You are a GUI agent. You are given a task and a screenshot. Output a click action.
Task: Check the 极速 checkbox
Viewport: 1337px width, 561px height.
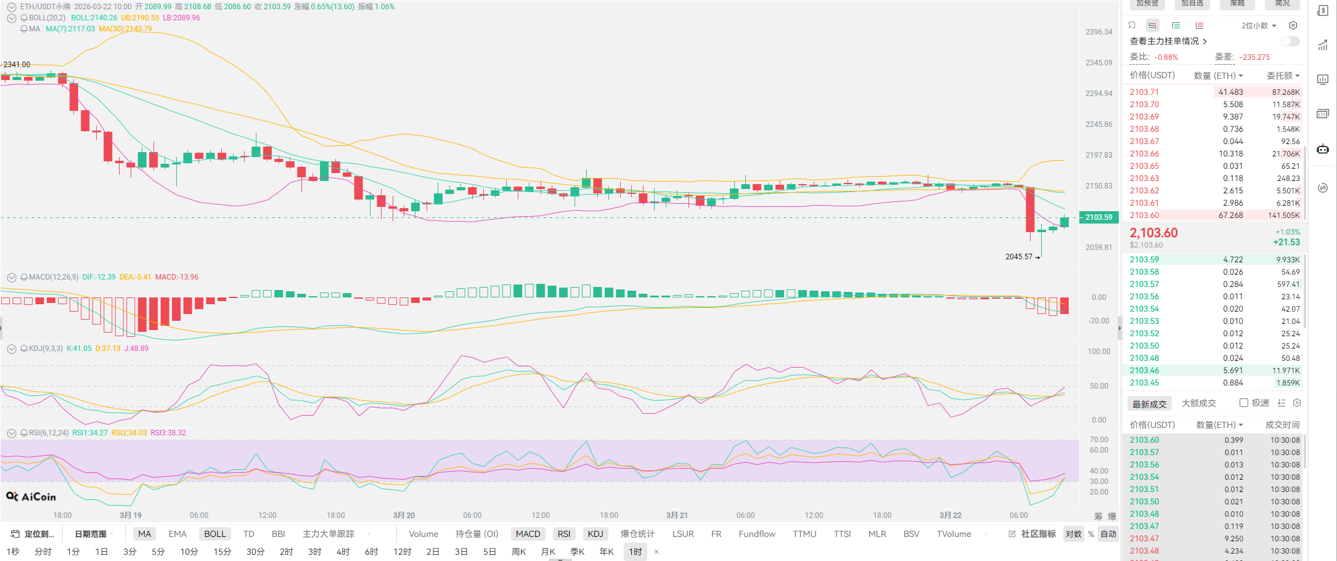1244,403
